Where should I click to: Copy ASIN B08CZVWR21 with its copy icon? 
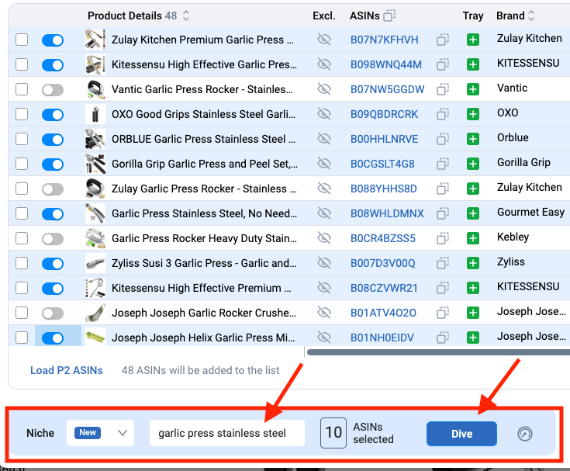[442, 288]
